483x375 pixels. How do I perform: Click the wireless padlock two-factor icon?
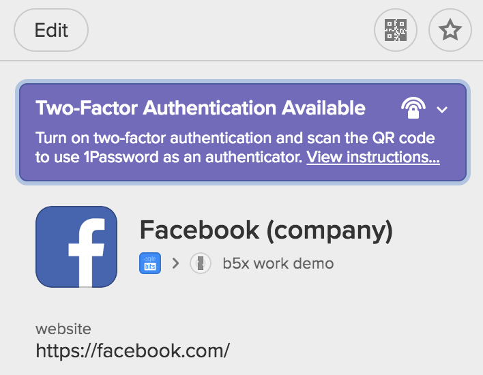click(x=413, y=108)
